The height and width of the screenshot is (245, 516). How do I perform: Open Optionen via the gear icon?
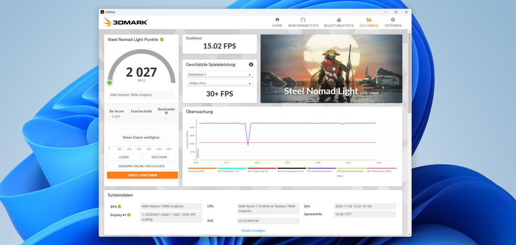point(392,20)
